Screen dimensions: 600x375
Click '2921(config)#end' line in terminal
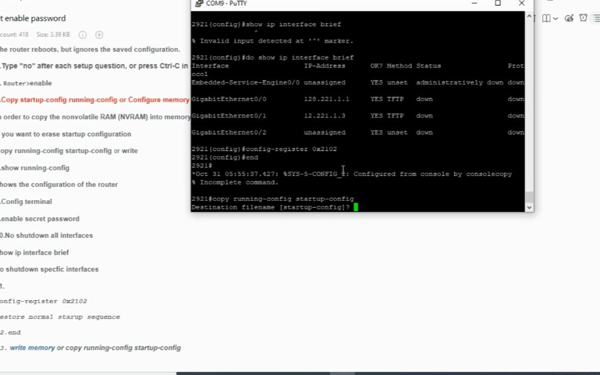(225, 158)
